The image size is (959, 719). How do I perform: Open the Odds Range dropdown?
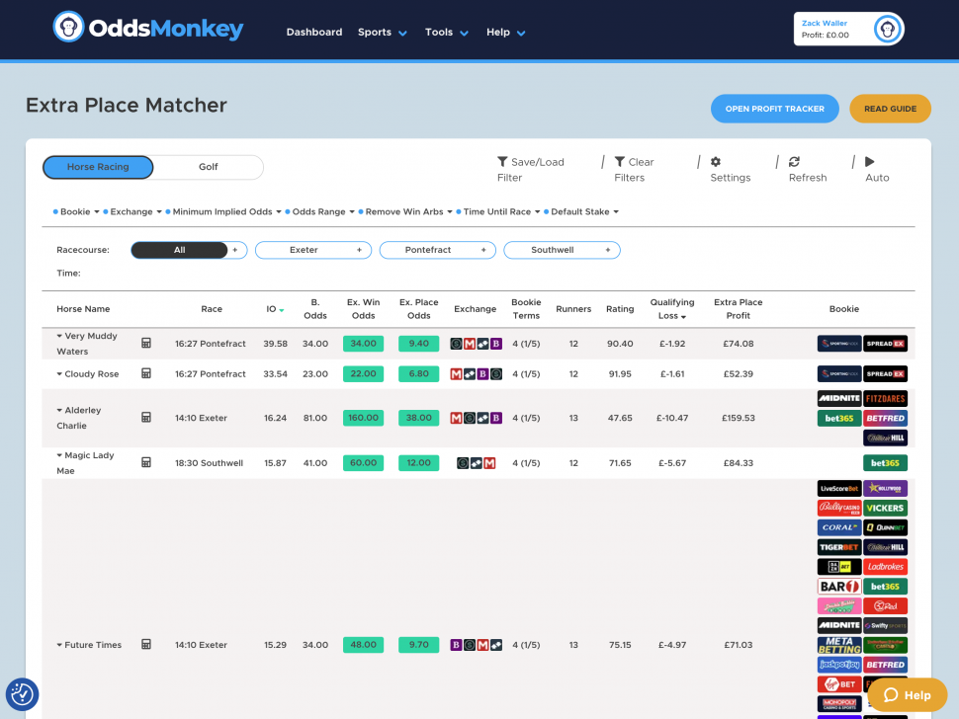[x=320, y=212]
